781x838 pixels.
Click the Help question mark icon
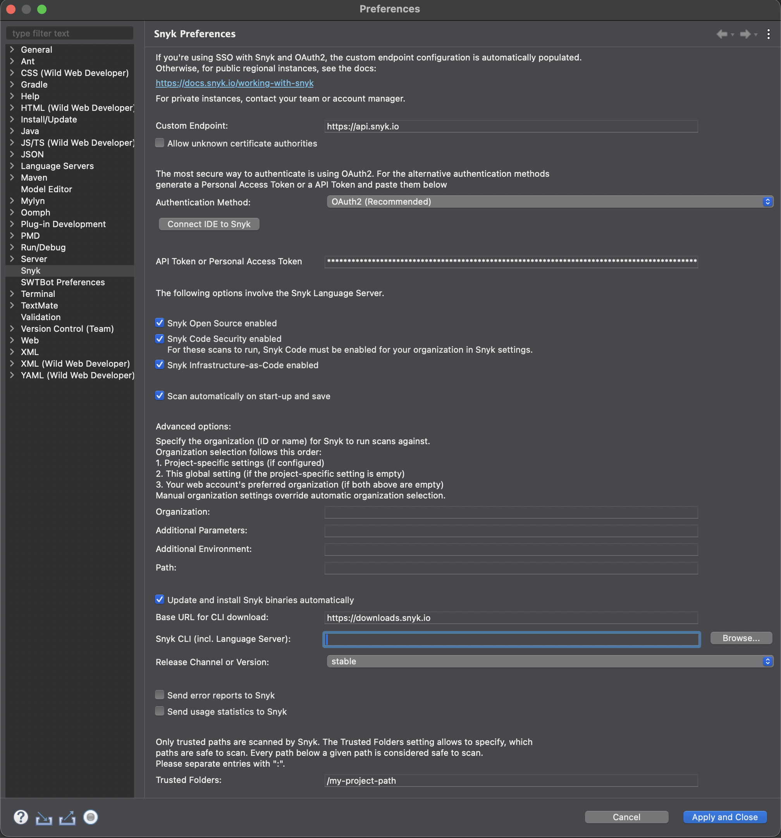coord(21,817)
